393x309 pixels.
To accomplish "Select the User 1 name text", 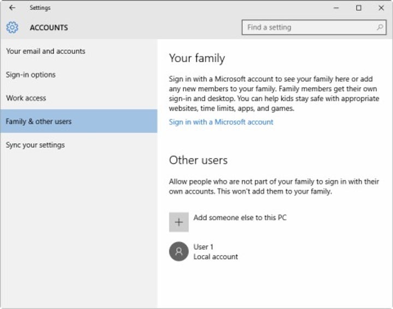I will [x=204, y=247].
